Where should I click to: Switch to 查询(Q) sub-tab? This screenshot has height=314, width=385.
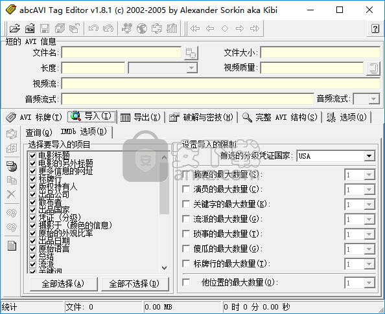(39, 133)
